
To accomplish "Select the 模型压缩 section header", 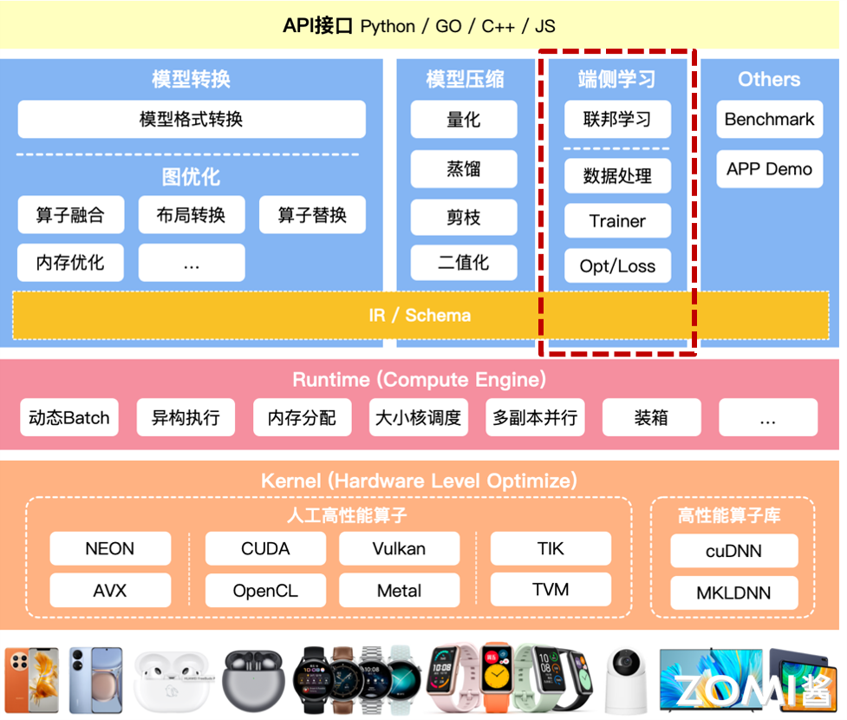I will [x=464, y=79].
